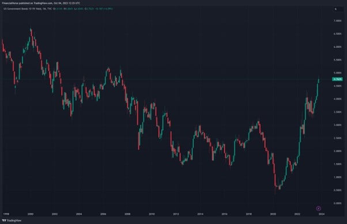Click the 0.000% price axis label
The image size is (347, 224).
[x=337, y=203]
